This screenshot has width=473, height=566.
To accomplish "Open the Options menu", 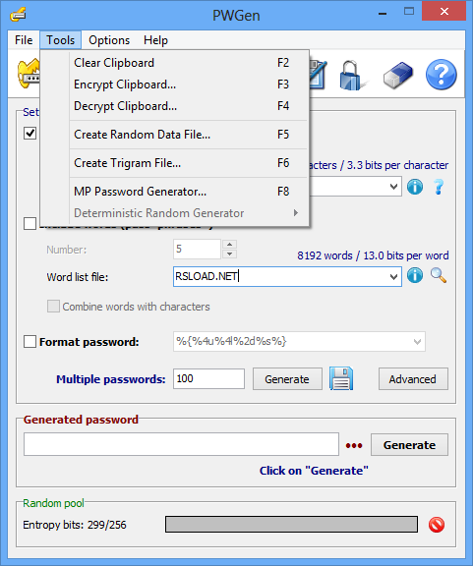I will coord(109,40).
